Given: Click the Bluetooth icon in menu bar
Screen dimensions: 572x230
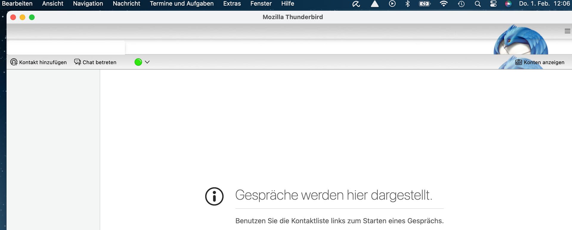Looking at the screenshot, I should 407,4.
